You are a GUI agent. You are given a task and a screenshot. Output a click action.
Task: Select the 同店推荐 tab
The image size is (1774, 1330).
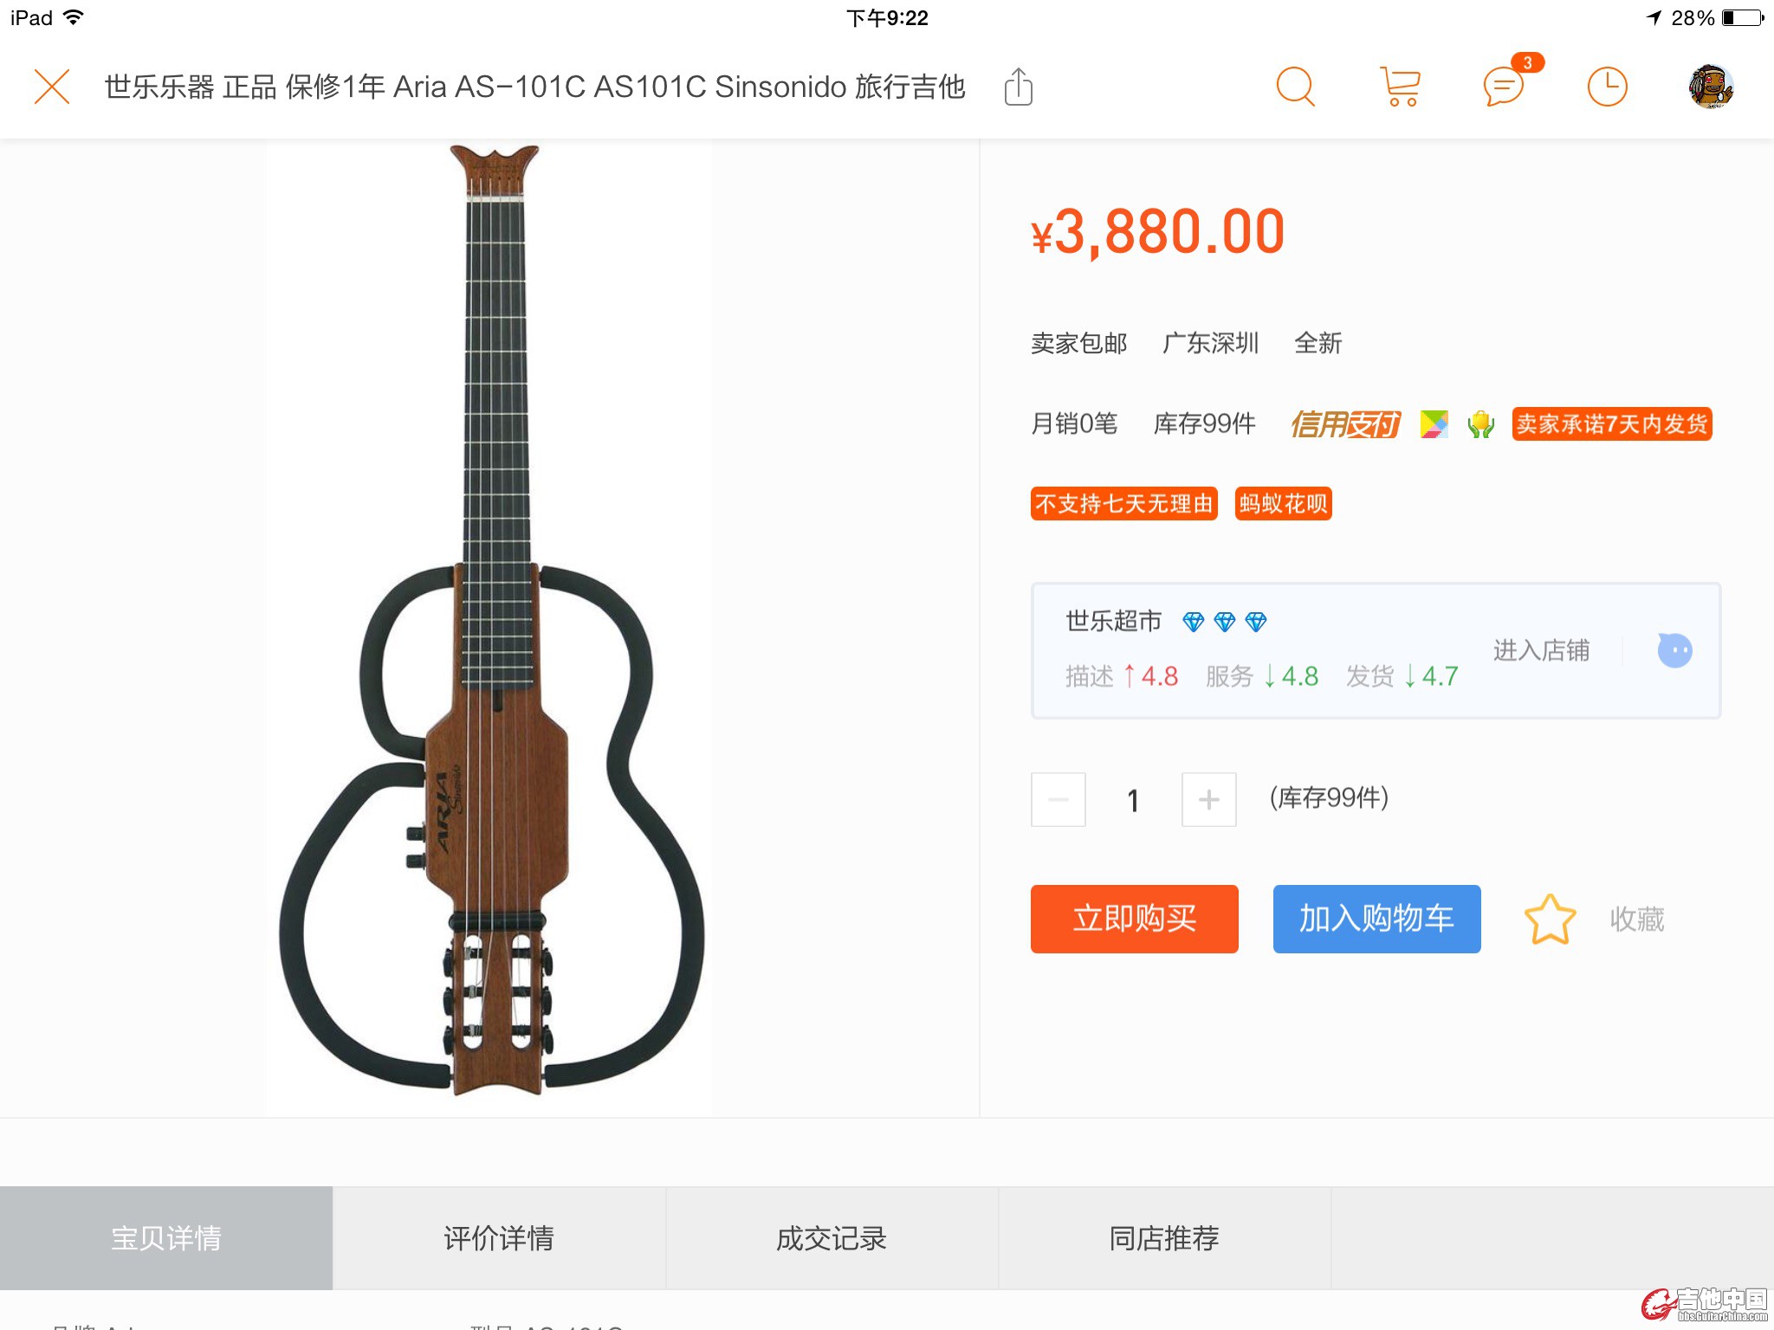click(1164, 1238)
